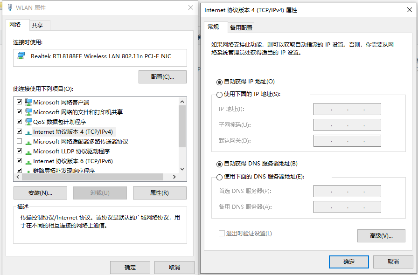The width and height of the screenshot is (418, 275).
Task: Close the WLAN 属性 window
Action: [191, 7]
